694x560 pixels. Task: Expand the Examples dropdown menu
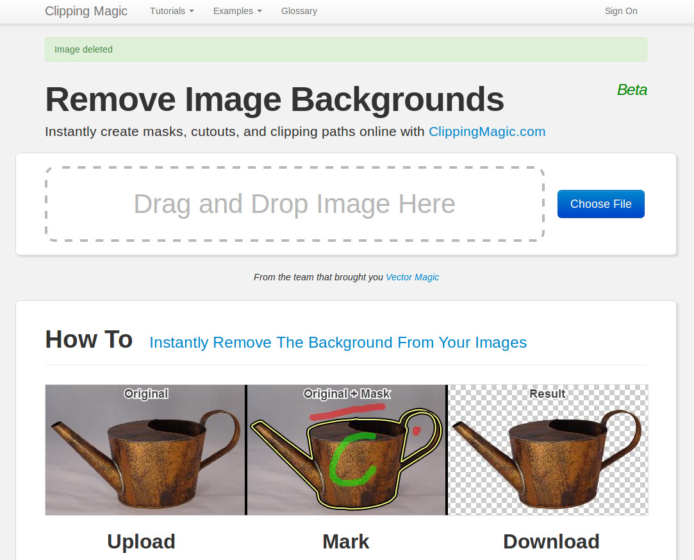[x=238, y=11]
